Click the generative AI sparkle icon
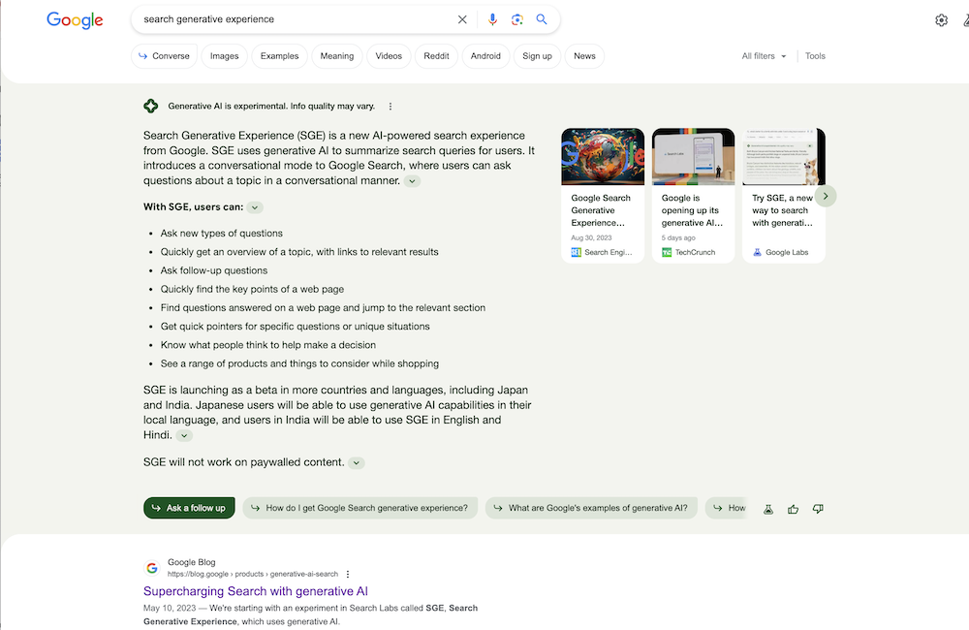Image resolution: width=969 pixels, height=630 pixels. 151,106
